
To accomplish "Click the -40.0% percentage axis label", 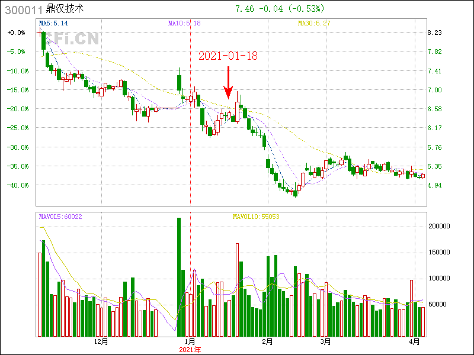I will [x=17, y=185].
